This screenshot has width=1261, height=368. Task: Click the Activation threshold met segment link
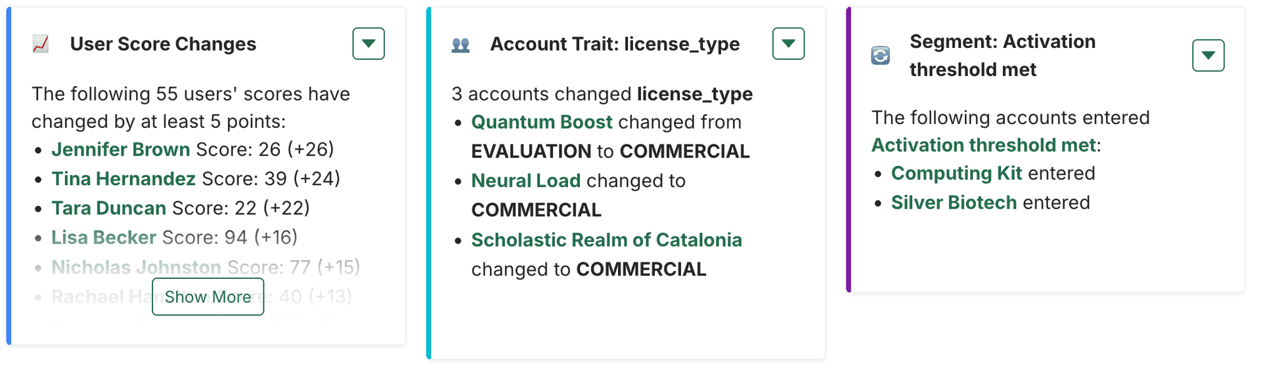[x=983, y=145]
